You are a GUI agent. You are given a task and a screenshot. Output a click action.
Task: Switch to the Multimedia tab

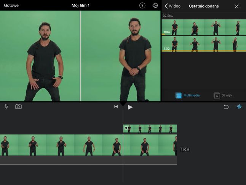click(187, 95)
